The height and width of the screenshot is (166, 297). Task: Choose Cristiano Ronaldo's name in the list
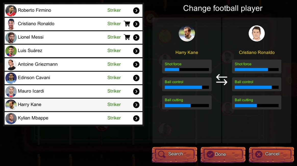tap(36, 24)
